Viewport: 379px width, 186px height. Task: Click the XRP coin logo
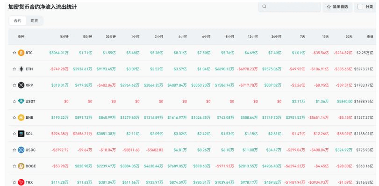click(21, 85)
